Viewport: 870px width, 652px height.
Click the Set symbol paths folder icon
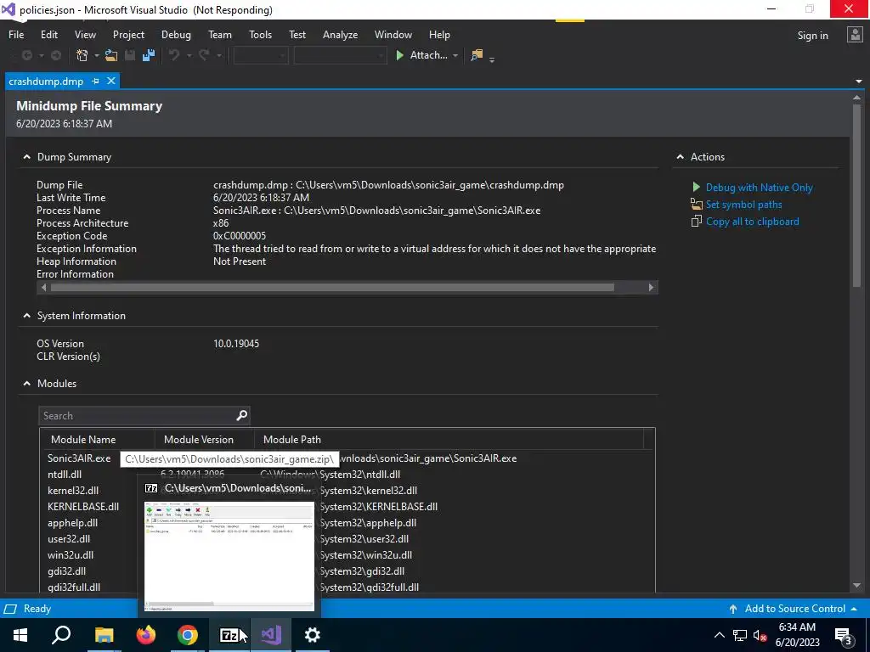coord(697,204)
